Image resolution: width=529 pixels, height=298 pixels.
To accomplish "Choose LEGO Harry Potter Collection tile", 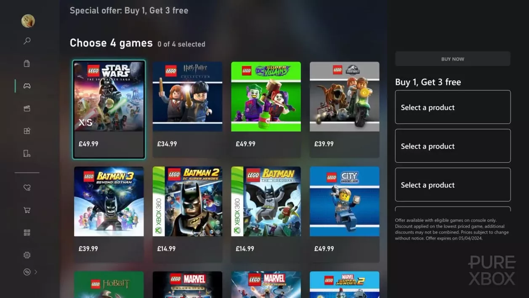I will tap(187, 110).
